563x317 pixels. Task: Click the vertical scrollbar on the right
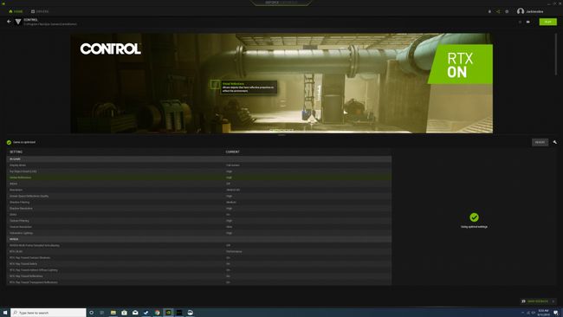pos(556,54)
